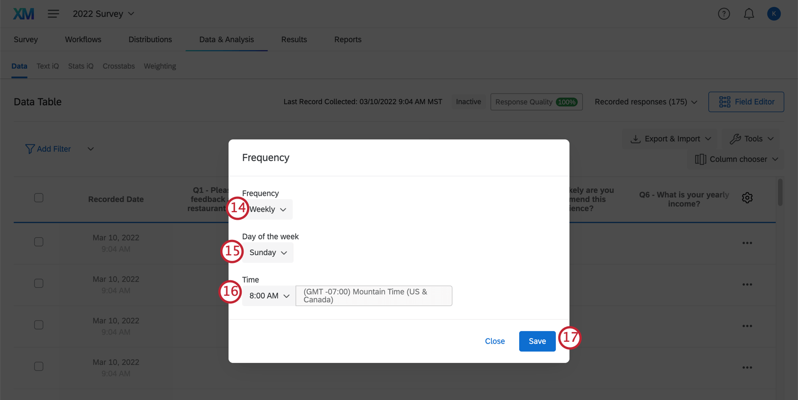Click the XM logo icon

[23, 14]
